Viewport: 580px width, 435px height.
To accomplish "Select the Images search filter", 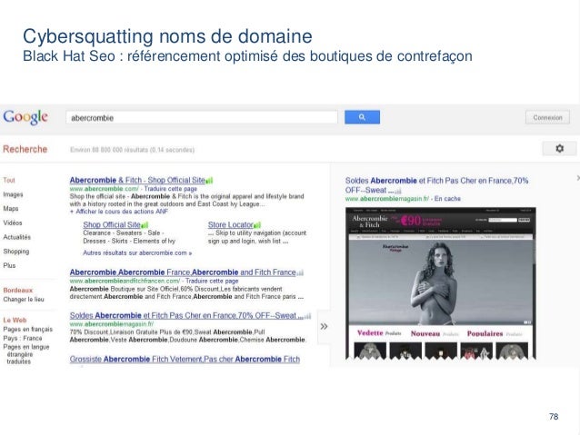I will [13, 194].
